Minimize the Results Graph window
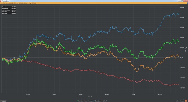 tap(179, 1)
